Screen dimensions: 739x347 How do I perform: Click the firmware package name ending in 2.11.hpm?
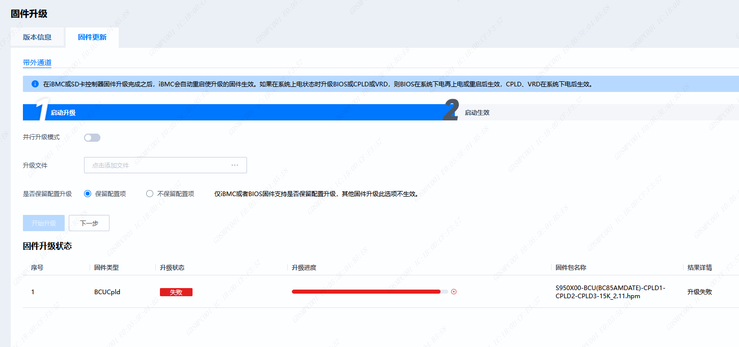pos(610,292)
